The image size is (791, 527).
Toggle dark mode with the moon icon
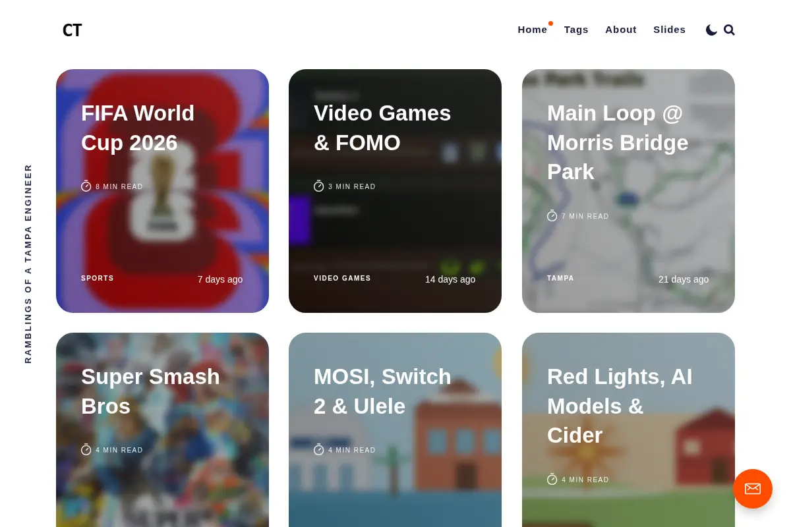pos(711,30)
